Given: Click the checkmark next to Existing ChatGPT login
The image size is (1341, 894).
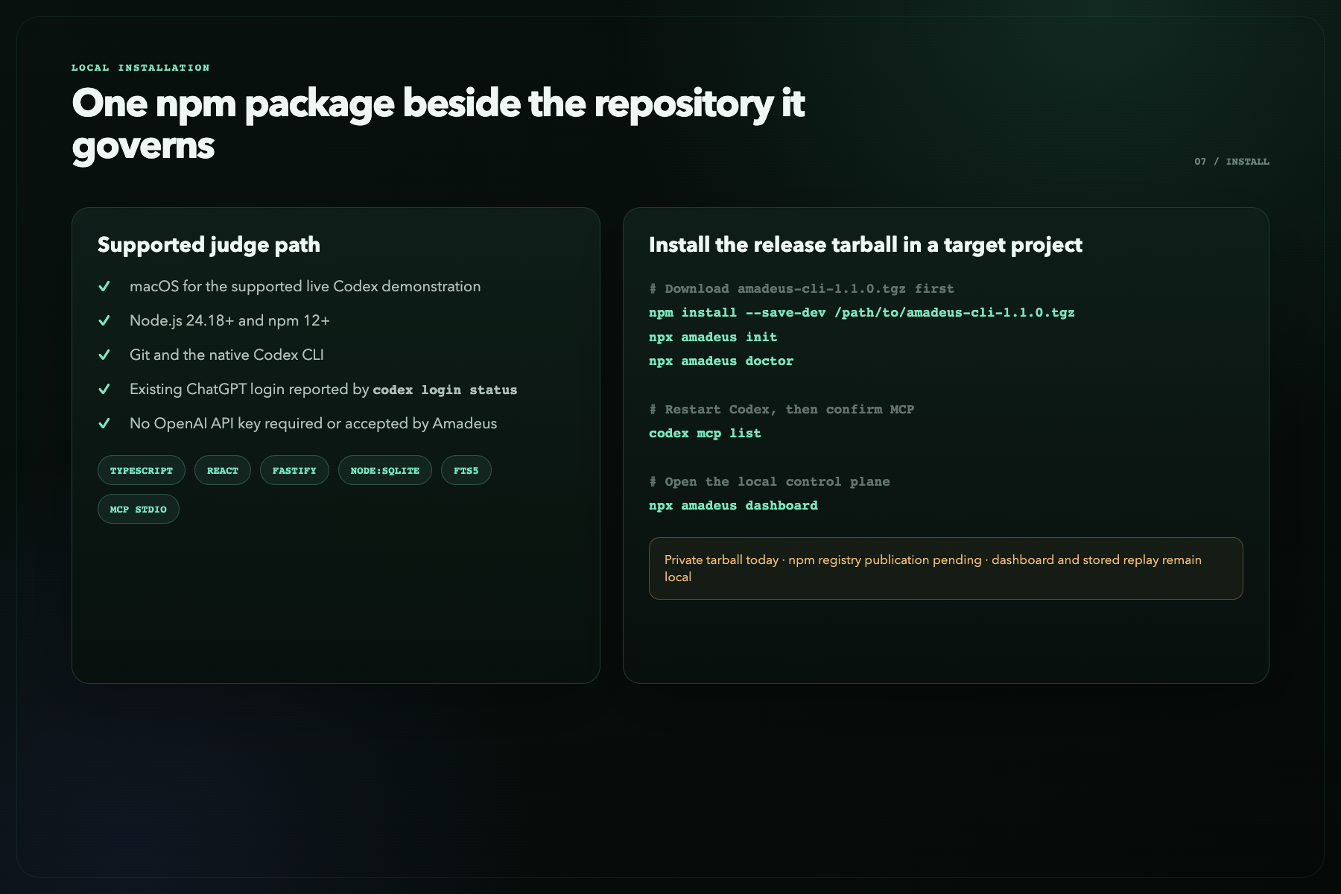Looking at the screenshot, I should tap(104, 389).
